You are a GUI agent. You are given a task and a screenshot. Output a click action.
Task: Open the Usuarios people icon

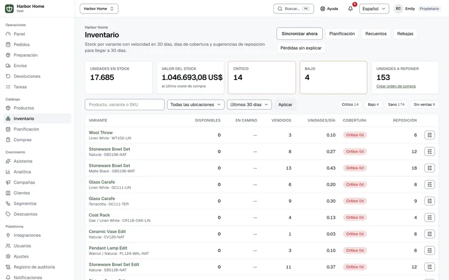(8, 246)
